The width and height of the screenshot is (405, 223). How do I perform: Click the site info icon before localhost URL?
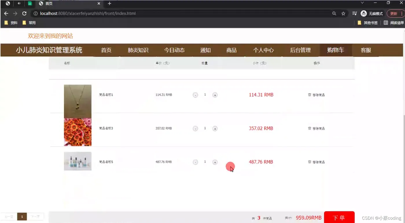click(x=36, y=14)
